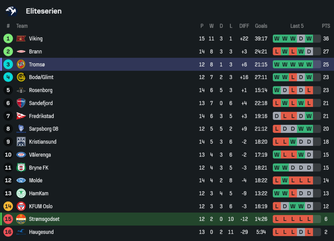Click the Brann club crest
The height and width of the screenshot is (241, 334).
(x=21, y=52)
